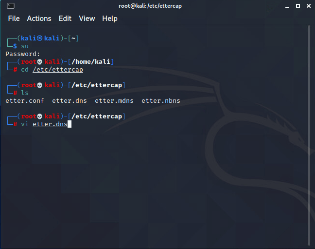315x249 pixels.
Task: Open the Edit menu
Action: click(65, 19)
